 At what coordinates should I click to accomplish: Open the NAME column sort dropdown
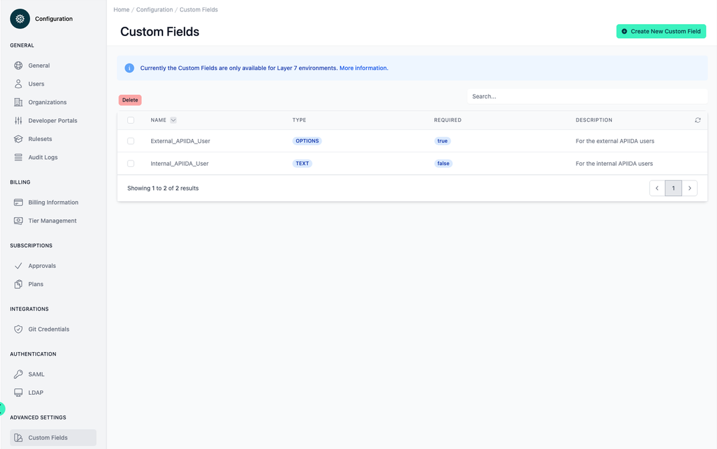coord(173,120)
